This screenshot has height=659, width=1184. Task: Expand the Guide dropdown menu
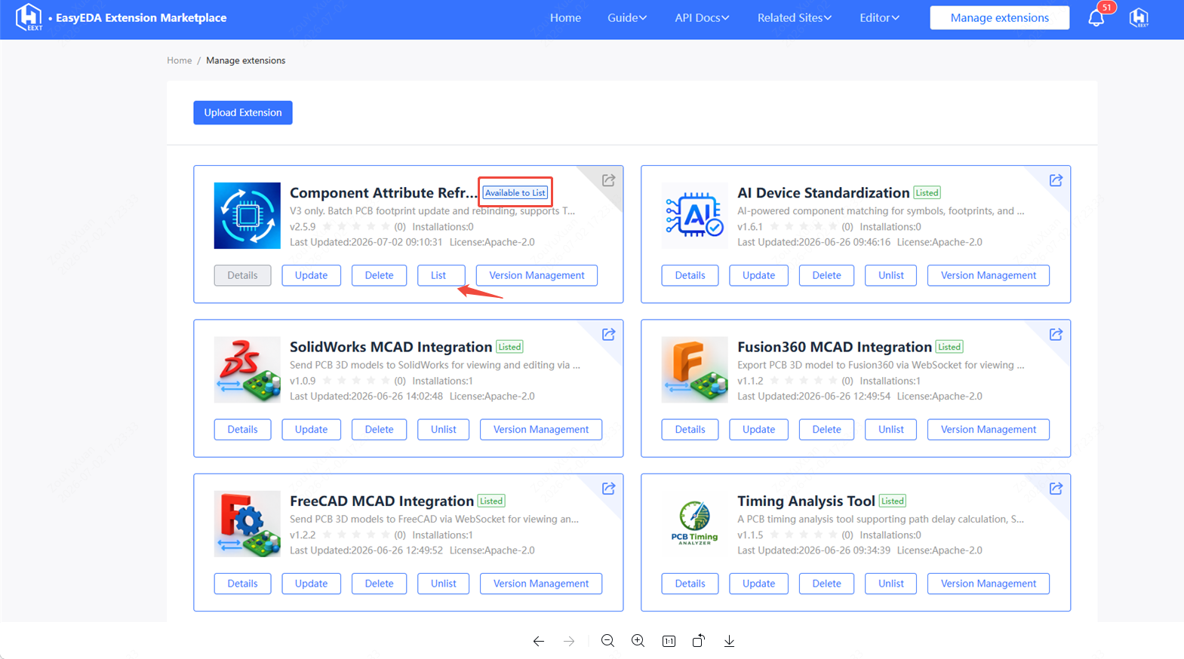tap(627, 17)
